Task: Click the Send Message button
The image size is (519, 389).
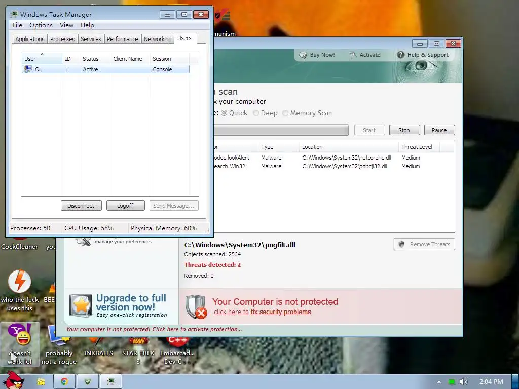Action: (174, 206)
